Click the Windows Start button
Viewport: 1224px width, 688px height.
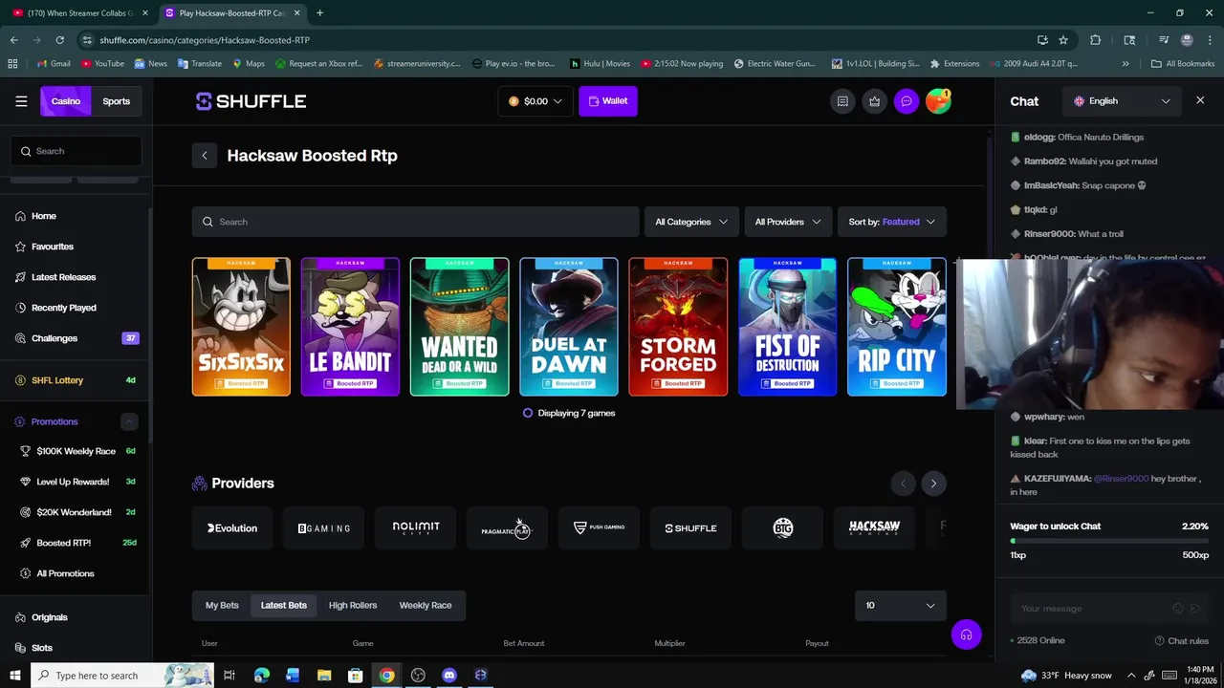[14, 676]
